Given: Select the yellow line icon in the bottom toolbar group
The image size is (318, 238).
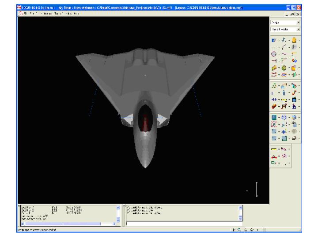Looking at the screenshot, I should 274,149.
